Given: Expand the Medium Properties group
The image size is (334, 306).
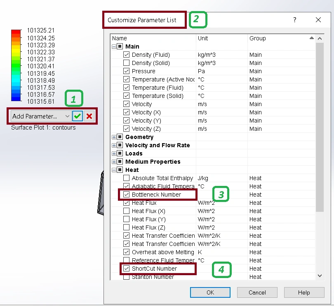Looking at the screenshot, I should [x=114, y=162].
